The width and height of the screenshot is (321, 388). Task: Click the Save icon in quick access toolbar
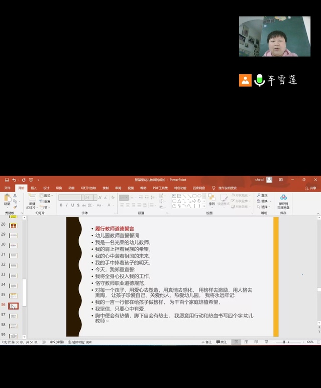coord(6,179)
